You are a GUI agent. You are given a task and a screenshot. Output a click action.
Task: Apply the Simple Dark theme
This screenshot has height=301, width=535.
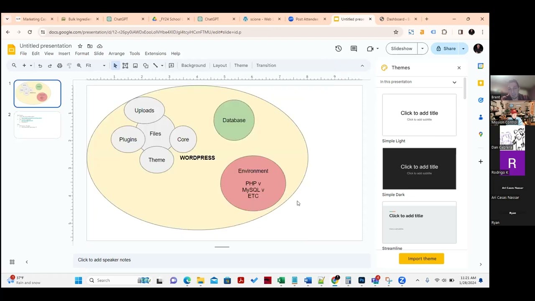pos(419,168)
